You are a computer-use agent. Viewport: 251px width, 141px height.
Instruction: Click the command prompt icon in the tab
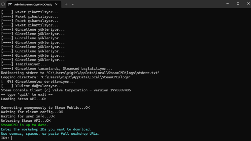coord(10,4)
